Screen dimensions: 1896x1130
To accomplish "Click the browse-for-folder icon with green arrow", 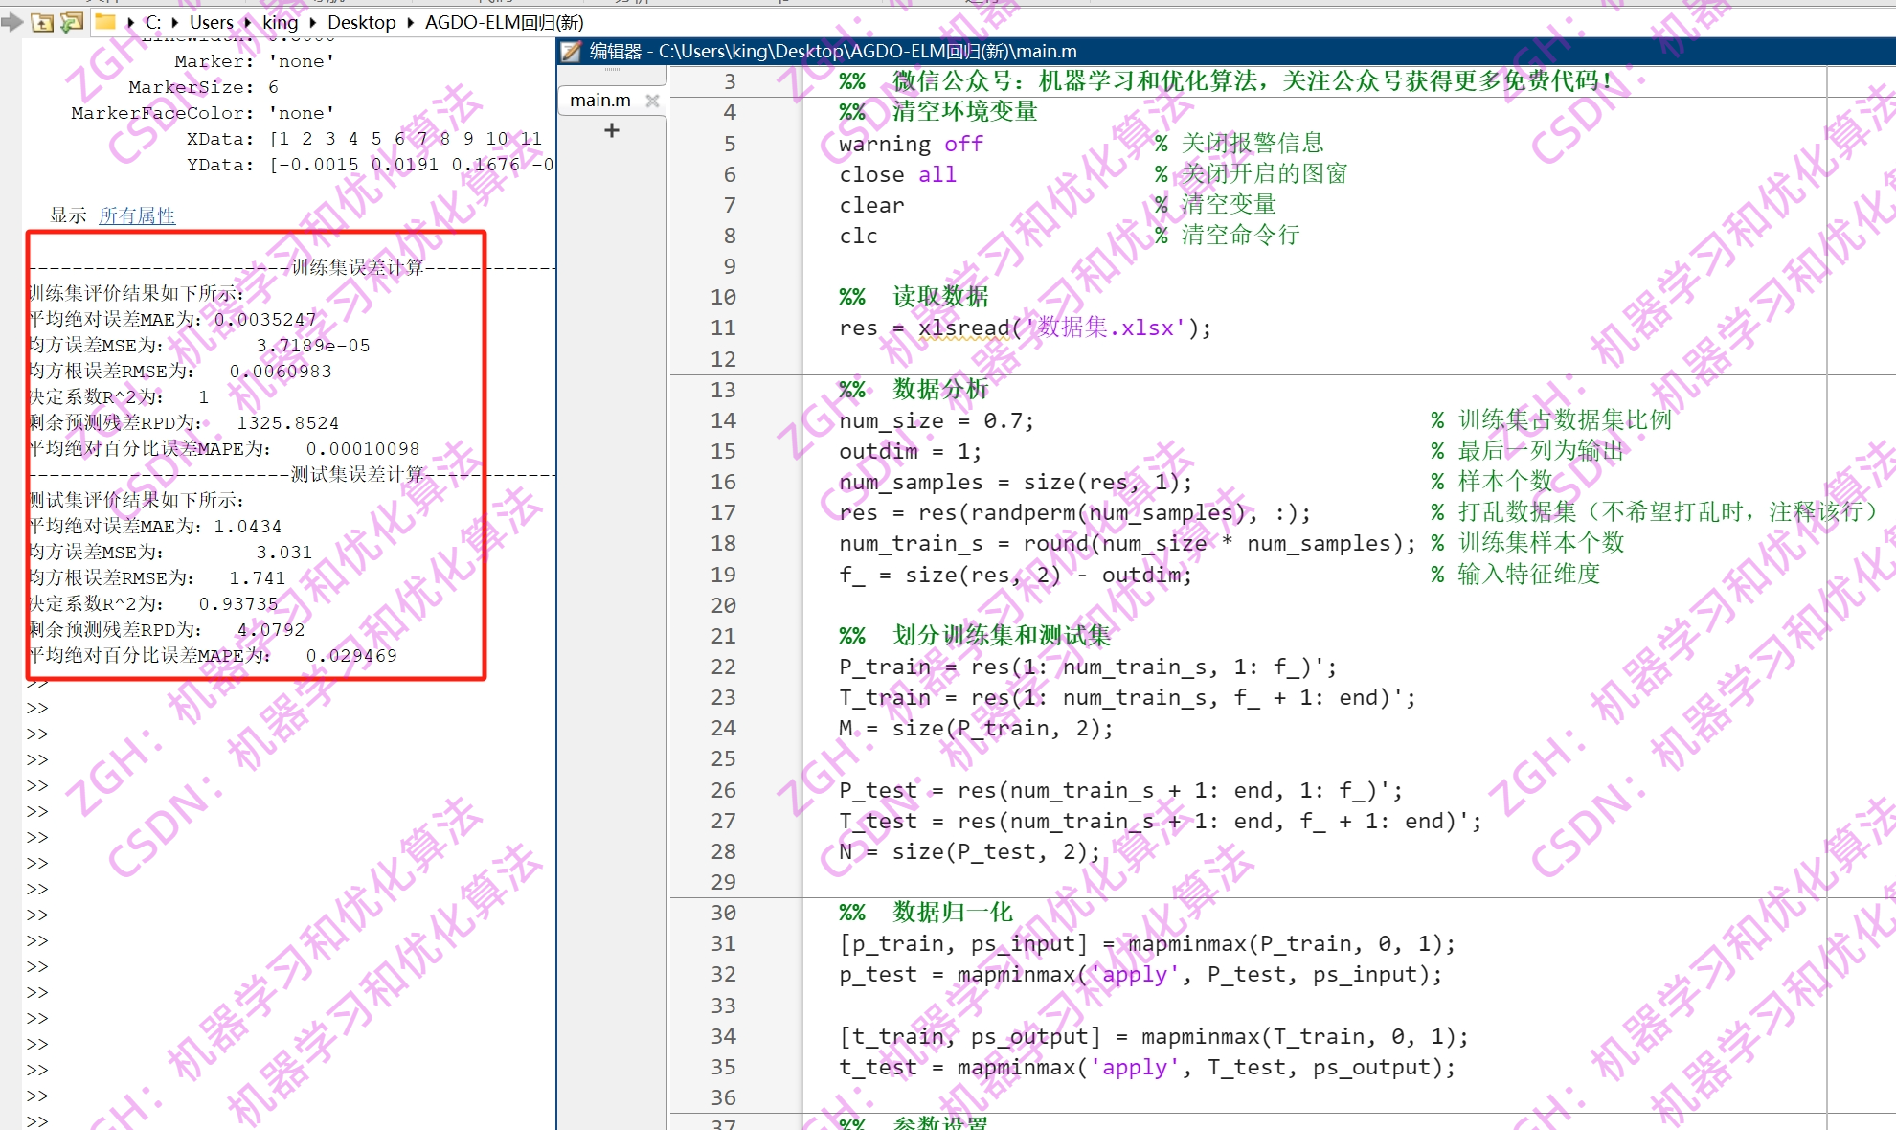I will click(x=72, y=22).
